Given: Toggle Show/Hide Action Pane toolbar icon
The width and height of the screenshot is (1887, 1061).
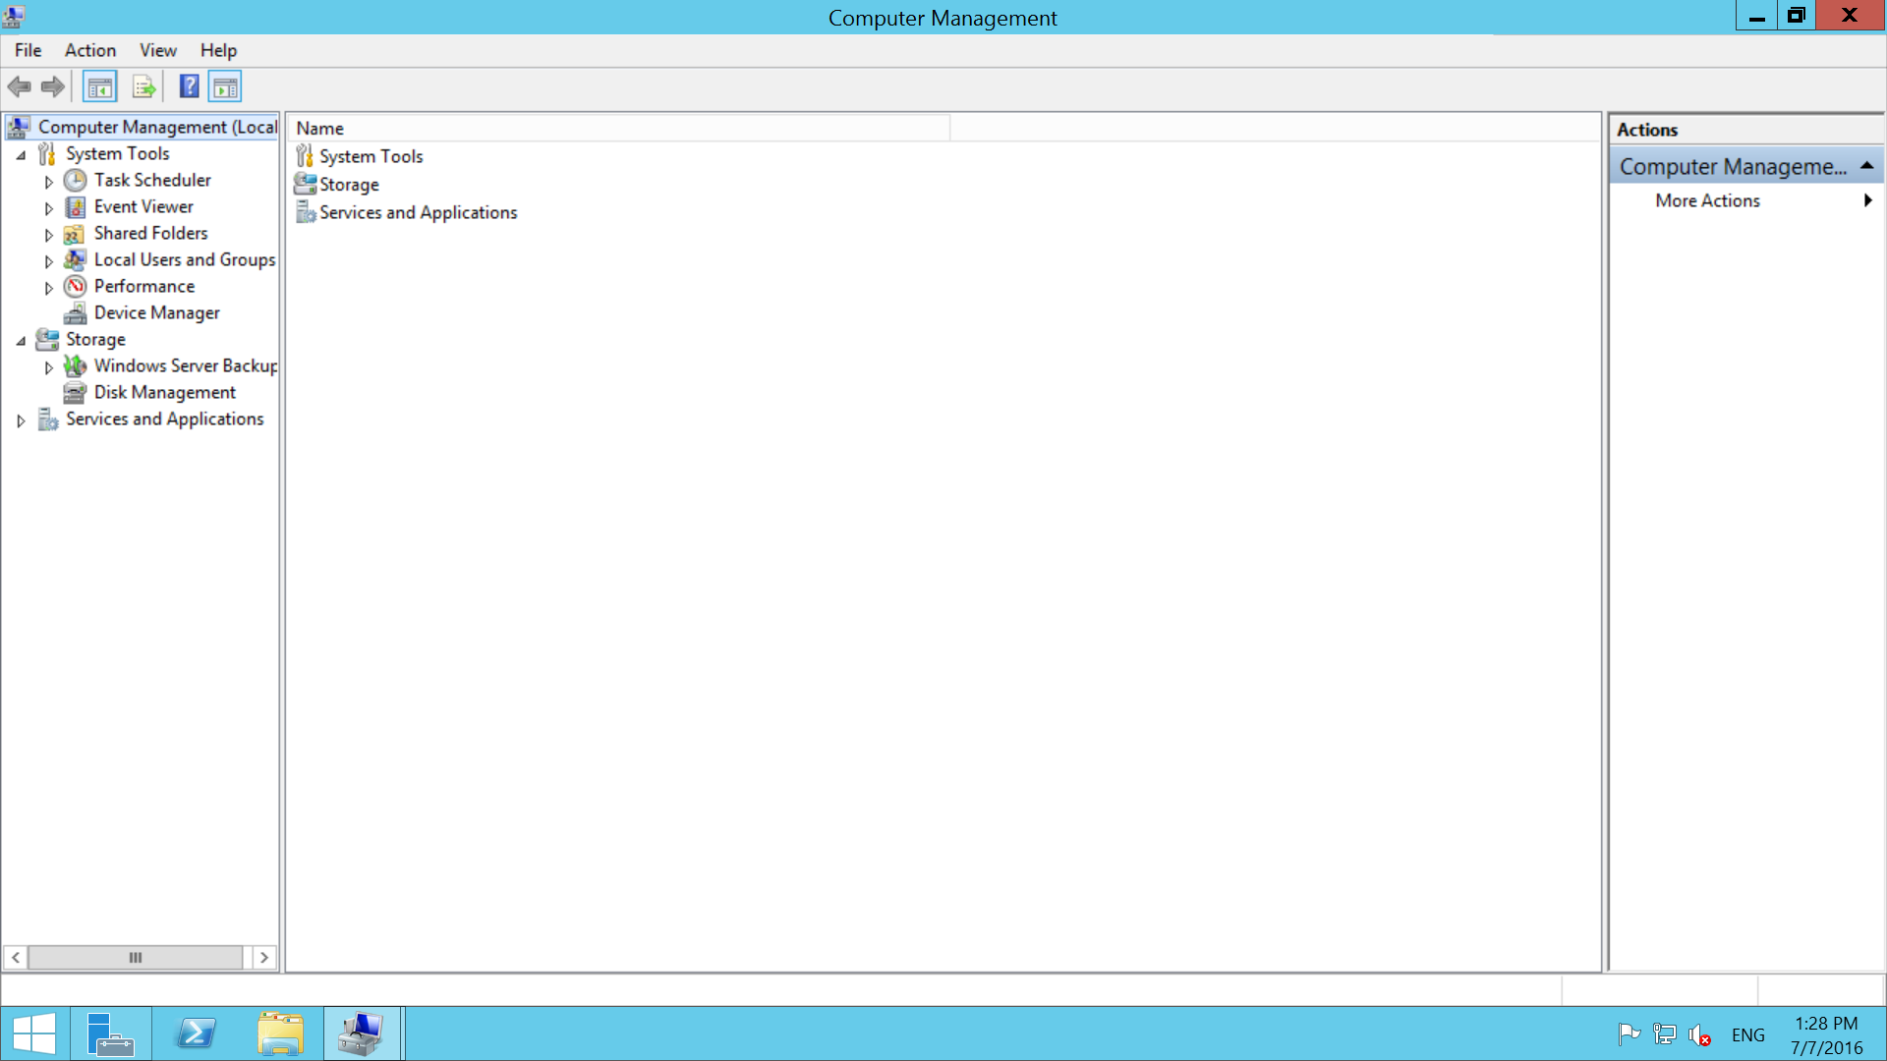Looking at the screenshot, I should coord(225,87).
